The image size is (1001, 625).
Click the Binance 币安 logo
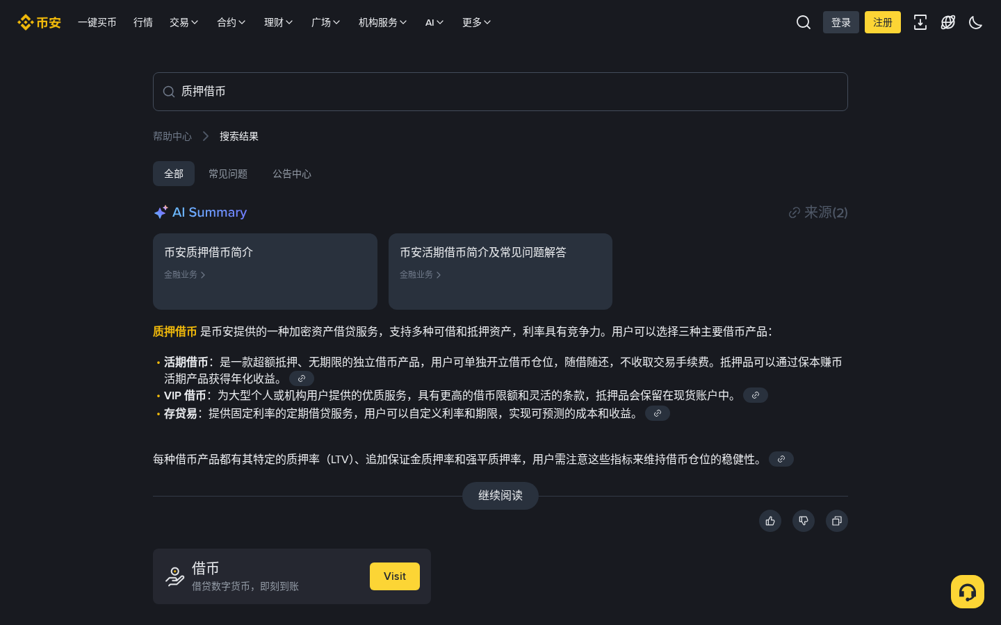coord(39,22)
